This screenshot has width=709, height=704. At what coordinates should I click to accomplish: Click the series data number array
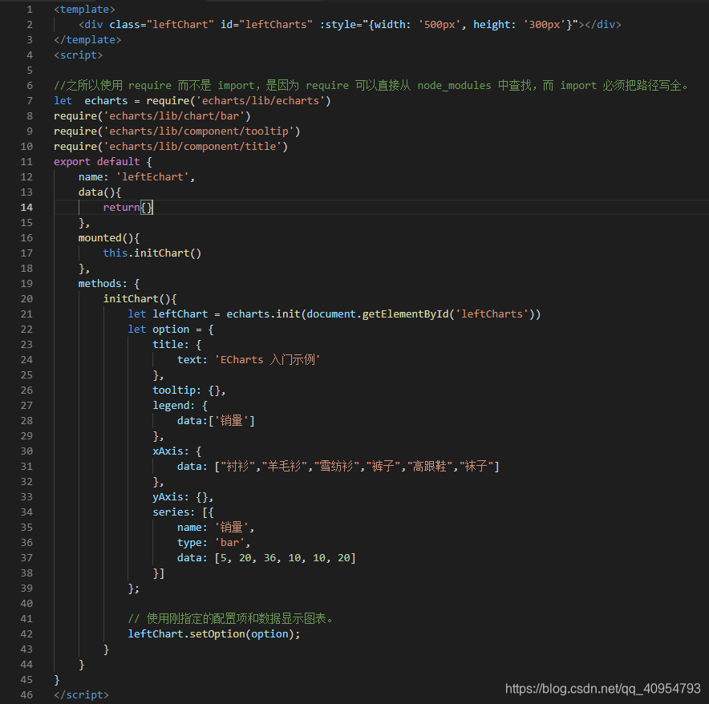(x=286, y=558)
